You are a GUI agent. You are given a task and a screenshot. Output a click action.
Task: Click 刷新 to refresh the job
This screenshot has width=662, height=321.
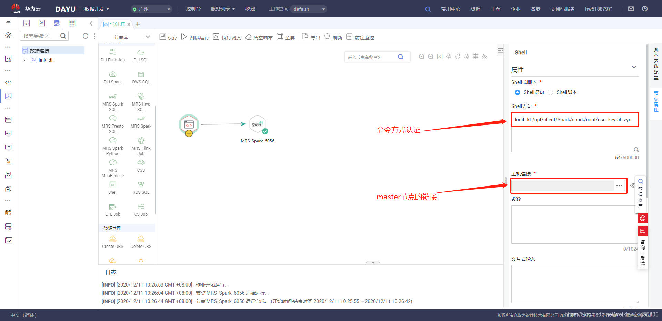(x=333, y=37)
